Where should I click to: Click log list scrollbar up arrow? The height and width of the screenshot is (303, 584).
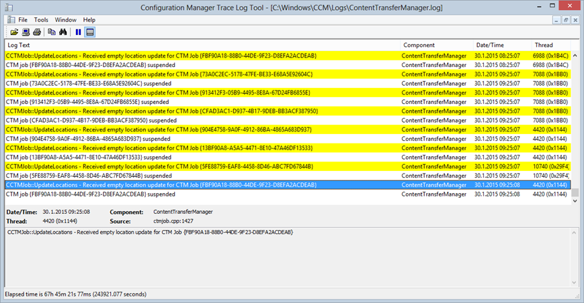(575, 56)
